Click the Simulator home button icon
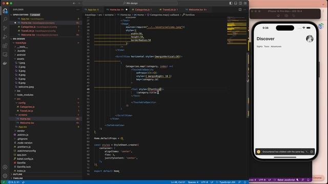Viewport: 328px width, 184px height. pyautogui.click(x=278, y=16)
